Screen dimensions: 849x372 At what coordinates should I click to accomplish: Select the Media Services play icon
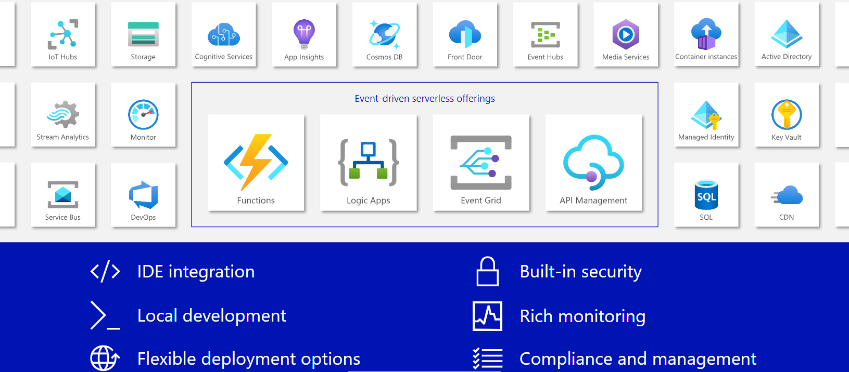pyautogui.click(x=625, y=34)
